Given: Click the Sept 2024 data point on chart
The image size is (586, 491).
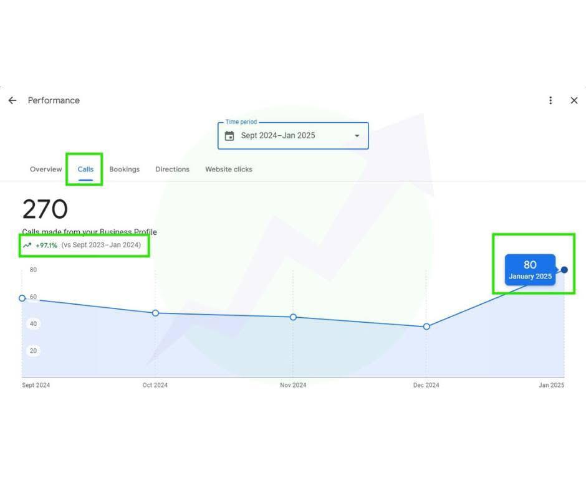Looking at the screenshot, I should coord(22,298).
